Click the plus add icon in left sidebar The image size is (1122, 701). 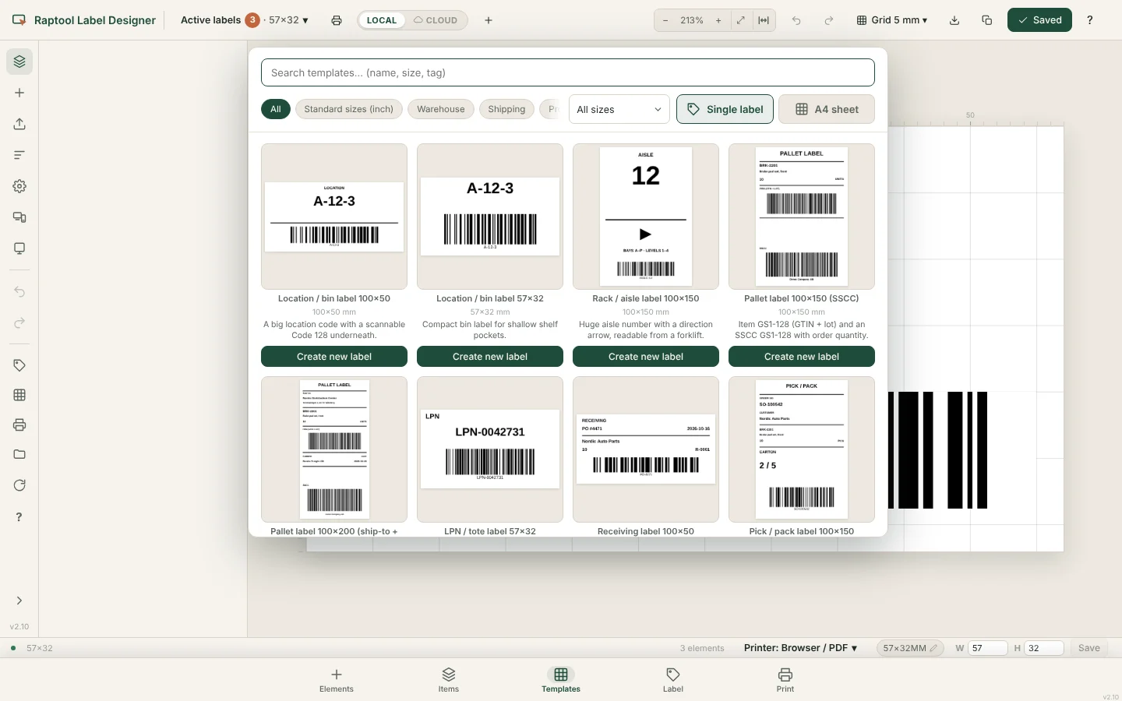[x=19, y=93]
